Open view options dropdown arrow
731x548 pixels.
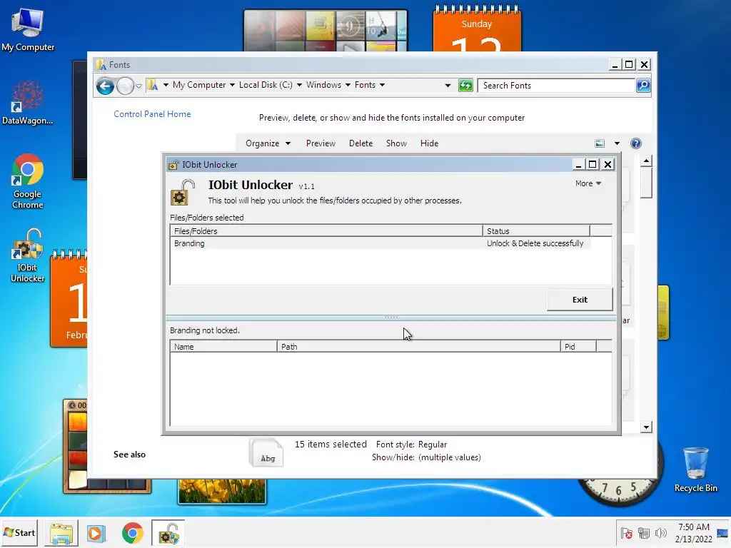(x=617, y=143)
